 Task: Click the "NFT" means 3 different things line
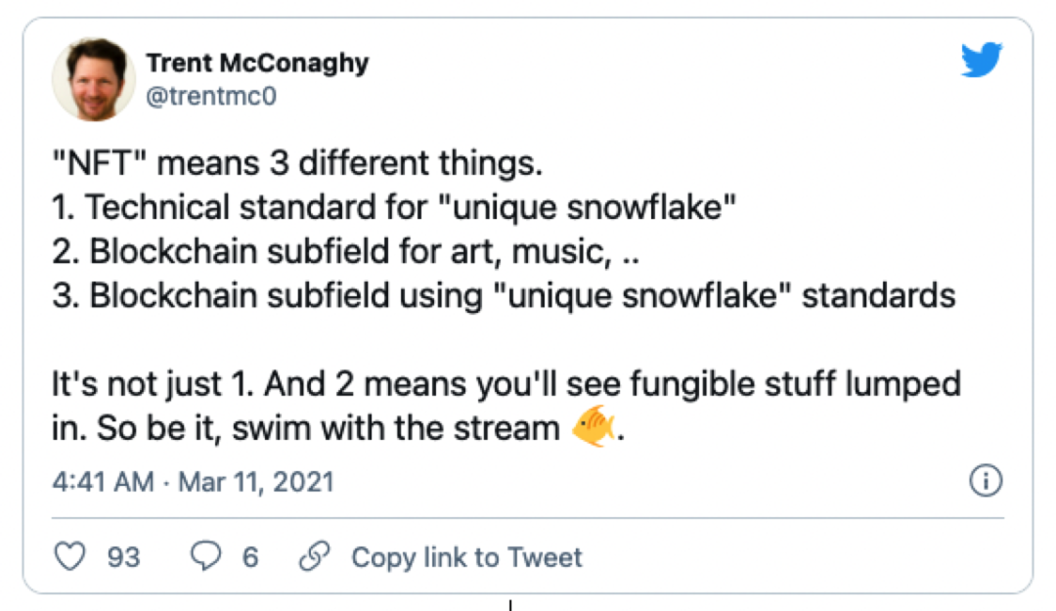pos(297,163)
